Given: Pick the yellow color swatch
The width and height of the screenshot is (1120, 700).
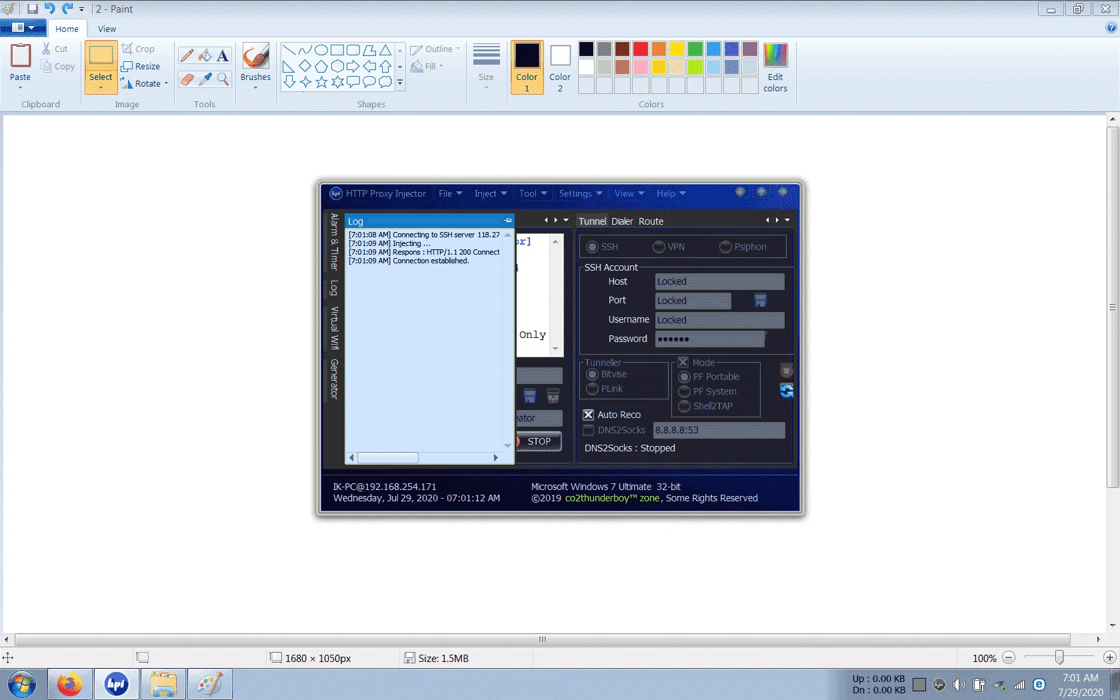Looking at the screenshot, I should click(677, 49).
